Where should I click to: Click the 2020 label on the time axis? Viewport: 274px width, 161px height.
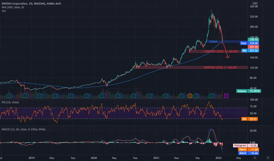94,158
